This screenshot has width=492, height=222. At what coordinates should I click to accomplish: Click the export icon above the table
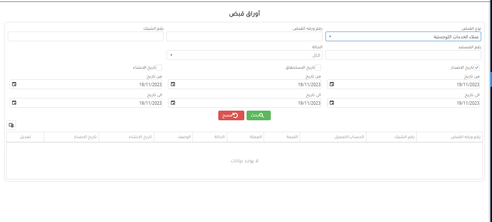[11, 125]
